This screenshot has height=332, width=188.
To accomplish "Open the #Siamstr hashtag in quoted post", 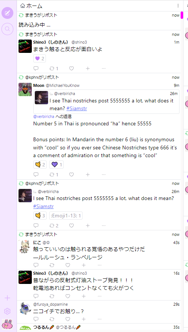I will pos(77,108).
